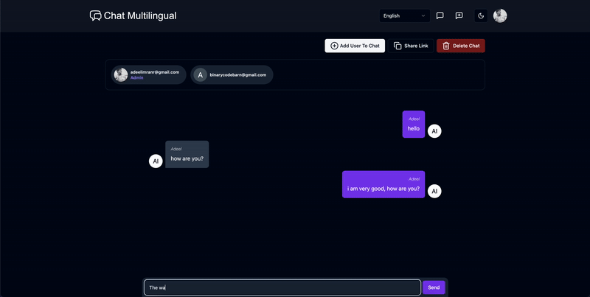Screen dimensions: 590x297
Task: Click Add User To Chat button
Action: [x=355, y=46]
